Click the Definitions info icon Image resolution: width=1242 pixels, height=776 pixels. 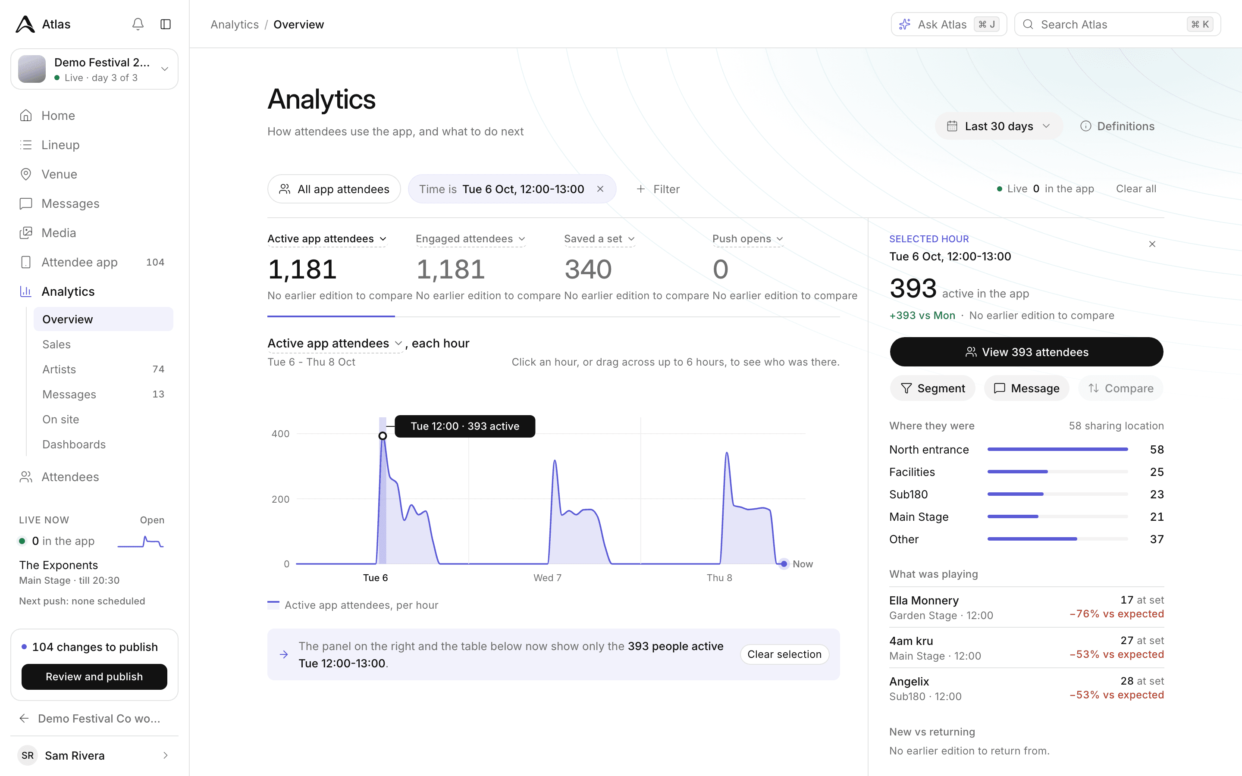1085,126
